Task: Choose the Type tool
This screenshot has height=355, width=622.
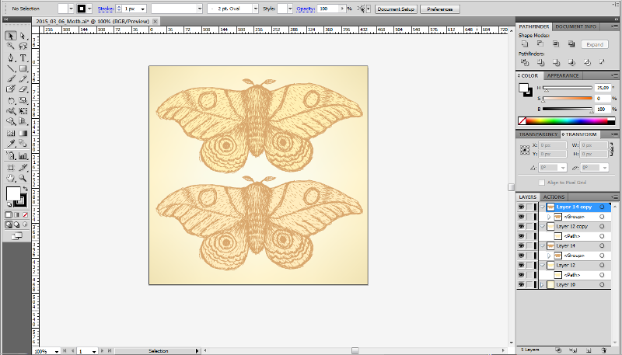Action: coord(23,57)
